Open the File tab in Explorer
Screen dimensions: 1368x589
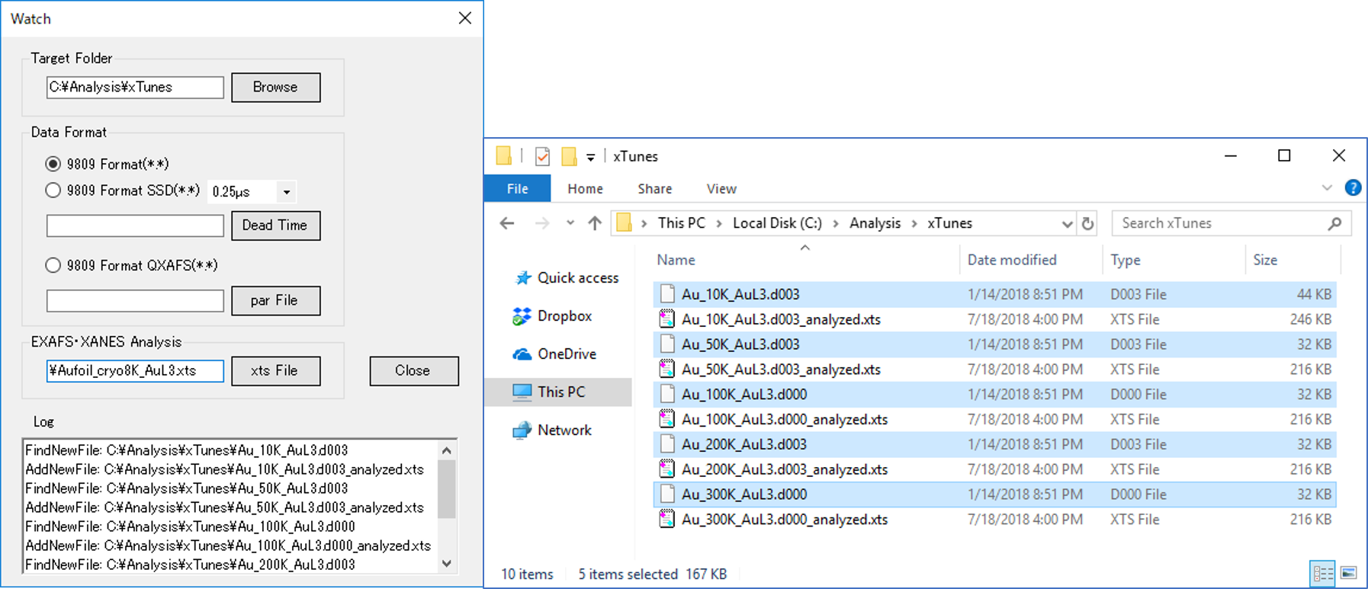coord(518,189)
